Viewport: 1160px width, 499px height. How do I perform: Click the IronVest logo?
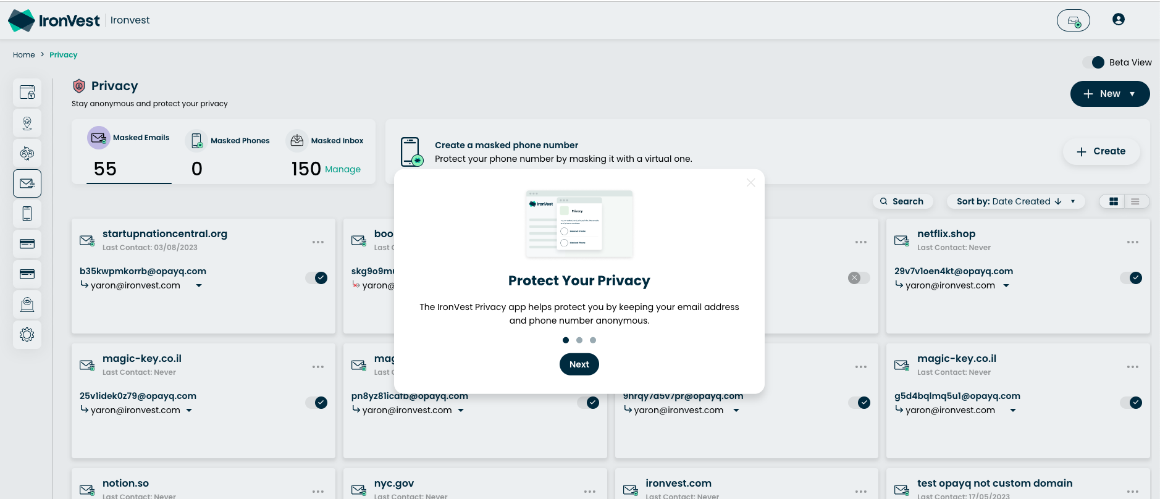[54, 20]
